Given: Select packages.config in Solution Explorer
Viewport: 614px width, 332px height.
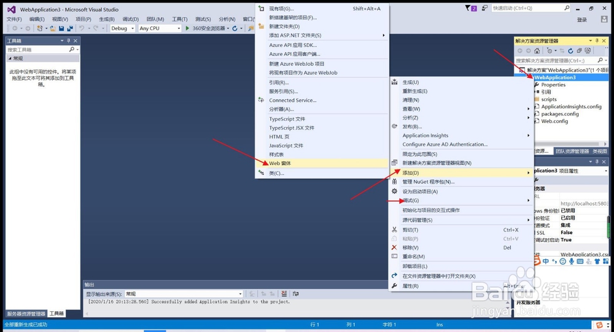Looking at the screenshot, I should (x=560, y=114).
